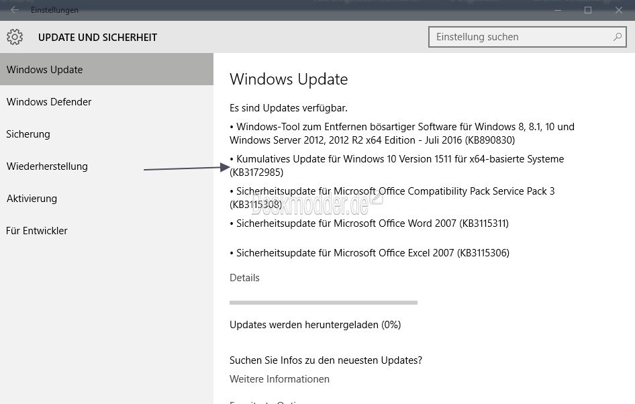Minimize the Einstellungen window
This screenshot has height=404, width=635.
coord(558,10)
